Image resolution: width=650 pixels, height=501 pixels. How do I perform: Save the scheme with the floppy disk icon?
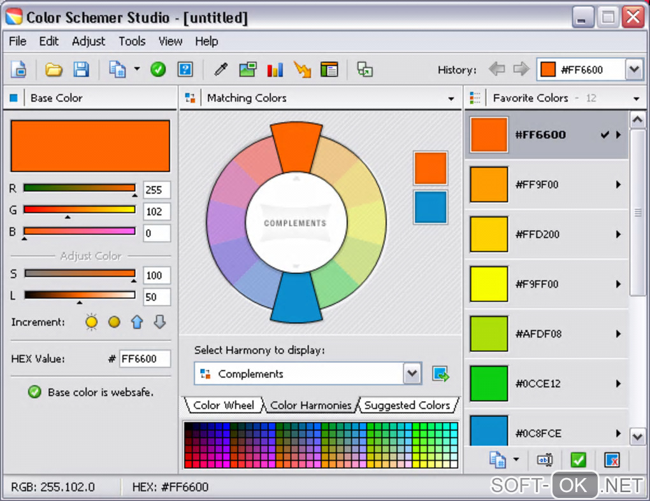click(82, 69)
